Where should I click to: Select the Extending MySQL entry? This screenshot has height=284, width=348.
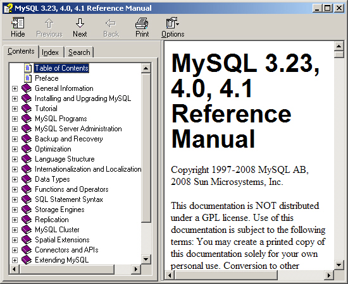point(62,260)
